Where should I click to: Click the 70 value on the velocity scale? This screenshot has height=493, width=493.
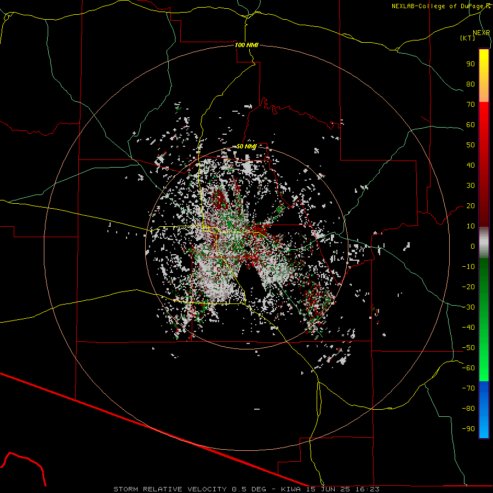471,105
